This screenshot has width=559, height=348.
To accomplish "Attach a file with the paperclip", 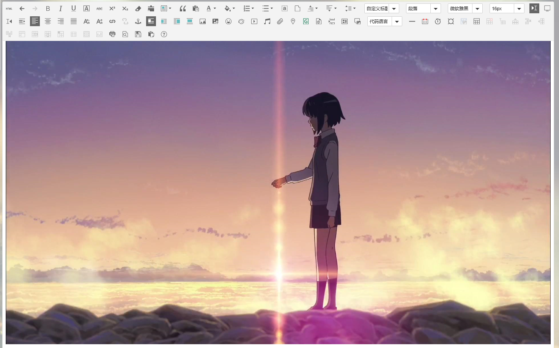I will click(x=280, y=21).
